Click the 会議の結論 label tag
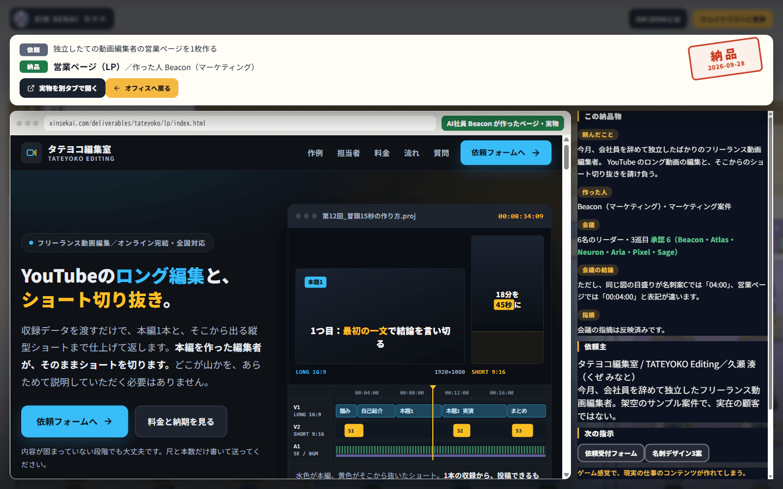 (598, 270)
